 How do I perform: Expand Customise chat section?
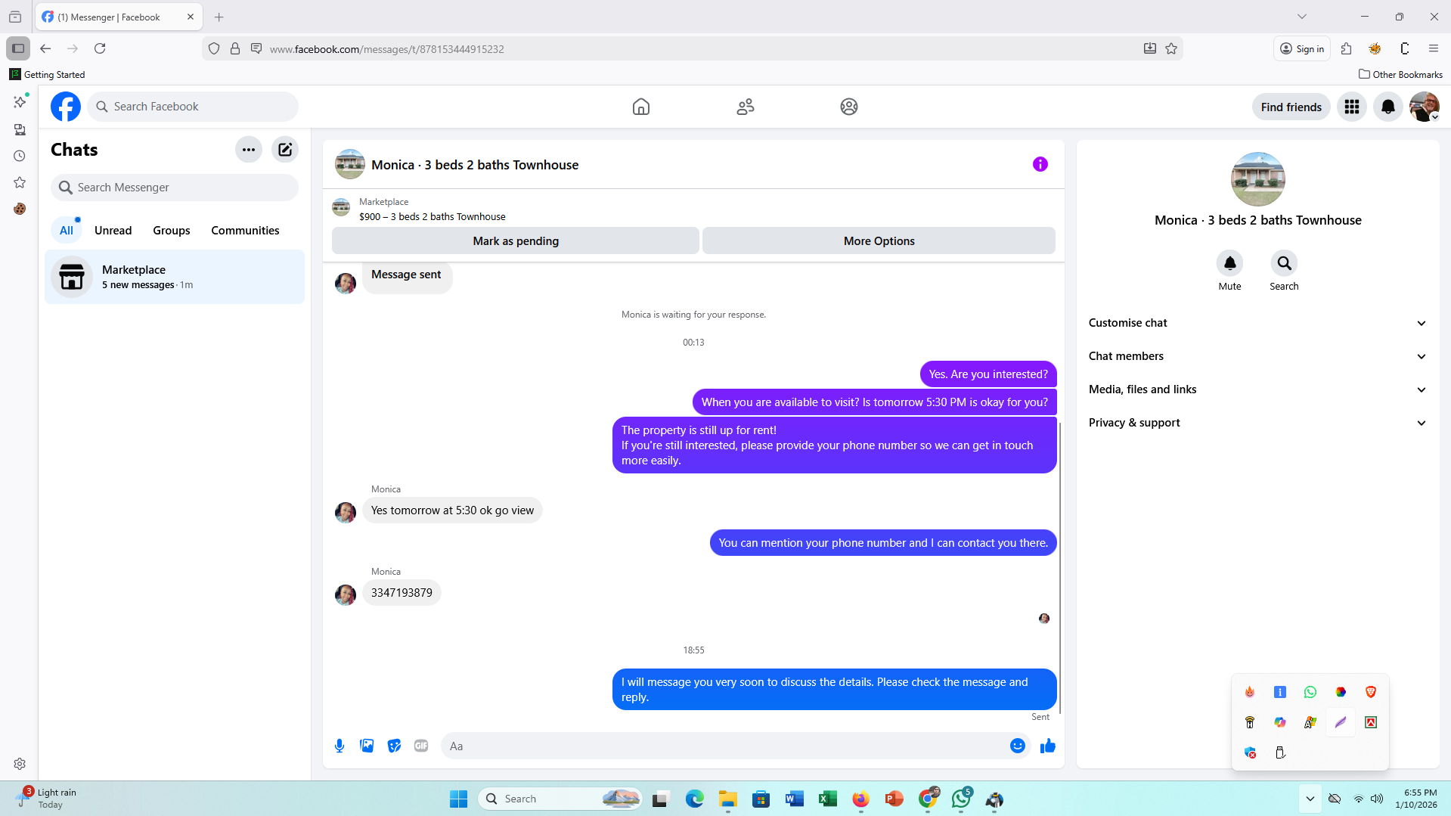click(x=1258, y=323)
